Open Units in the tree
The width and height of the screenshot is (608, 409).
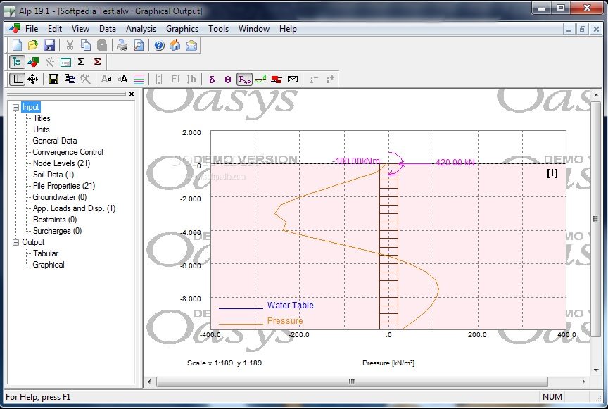point(41,130)
